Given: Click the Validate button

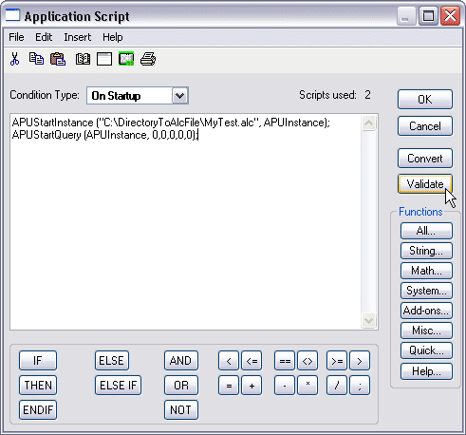Looking at the screenshot, I should 425,184.
